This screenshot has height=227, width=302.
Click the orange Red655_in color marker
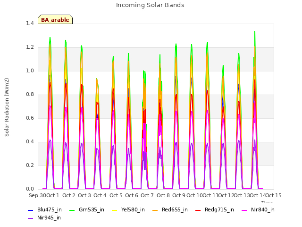(x=155, y=210)
